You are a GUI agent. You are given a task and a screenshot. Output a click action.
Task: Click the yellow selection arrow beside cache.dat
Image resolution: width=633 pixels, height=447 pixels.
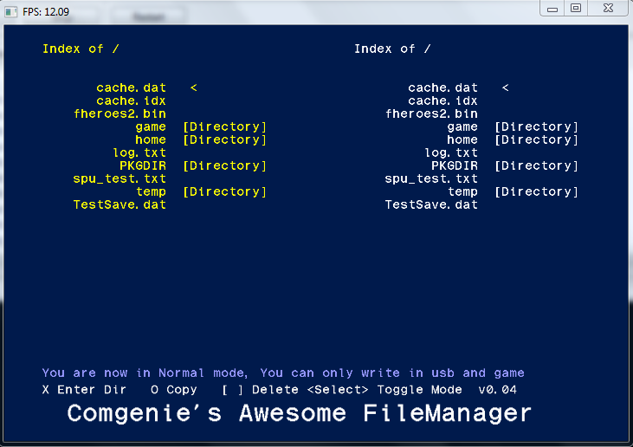pyautogui.click(x=194, y=87)
